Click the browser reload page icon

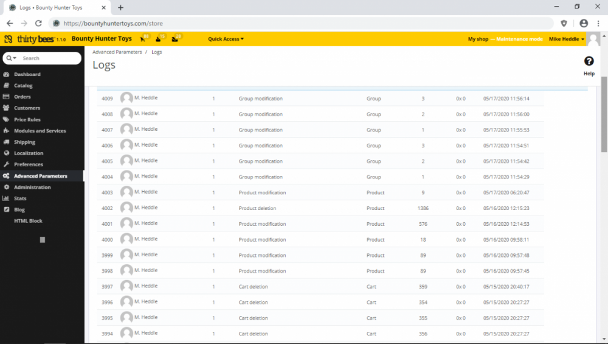38,23
